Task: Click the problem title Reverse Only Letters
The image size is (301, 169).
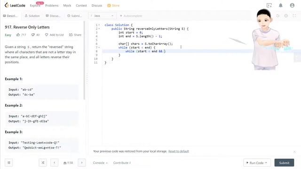Action: click(x=27, y=27)
